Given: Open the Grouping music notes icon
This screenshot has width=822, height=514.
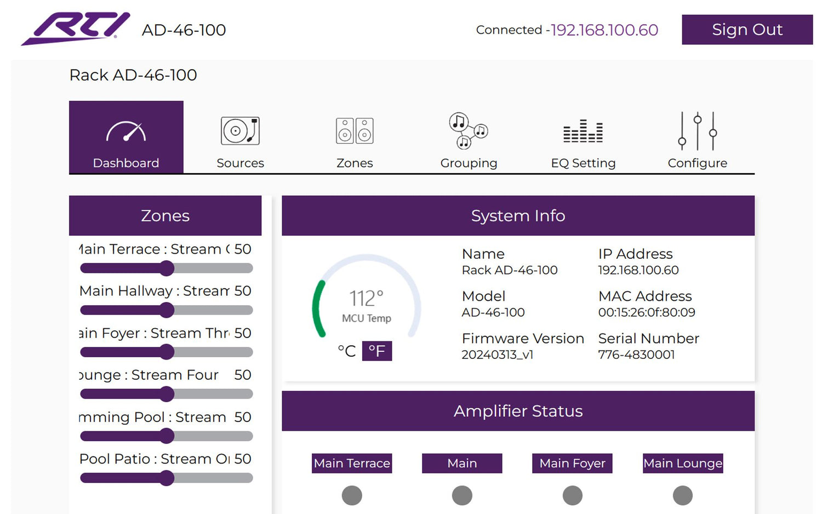Looking at the screenshot, I should (469, 130).
